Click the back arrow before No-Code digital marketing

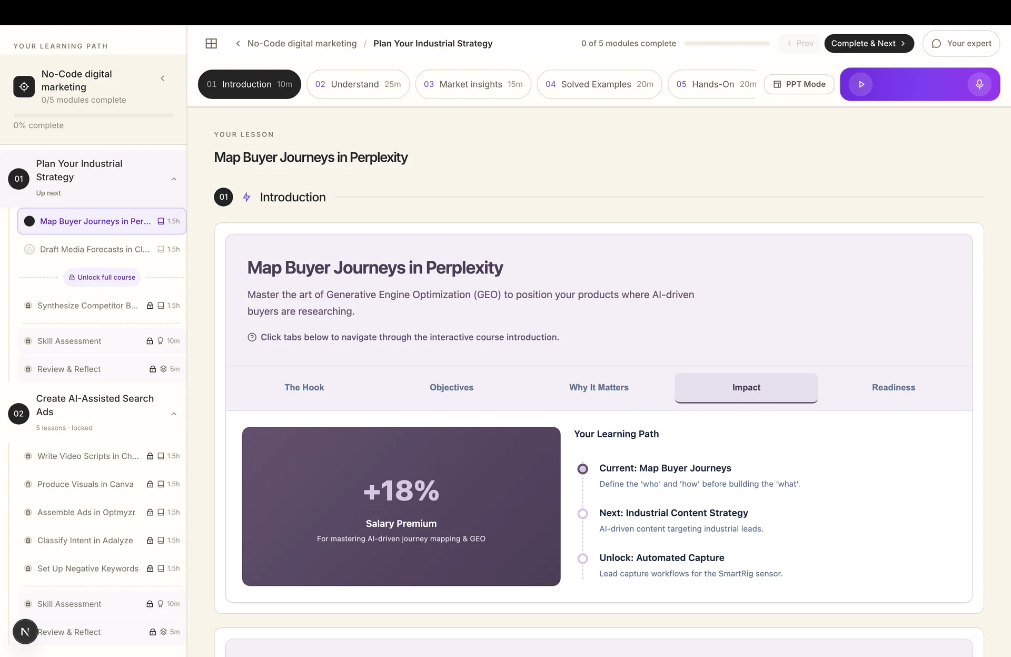click(x=238, y=43)
